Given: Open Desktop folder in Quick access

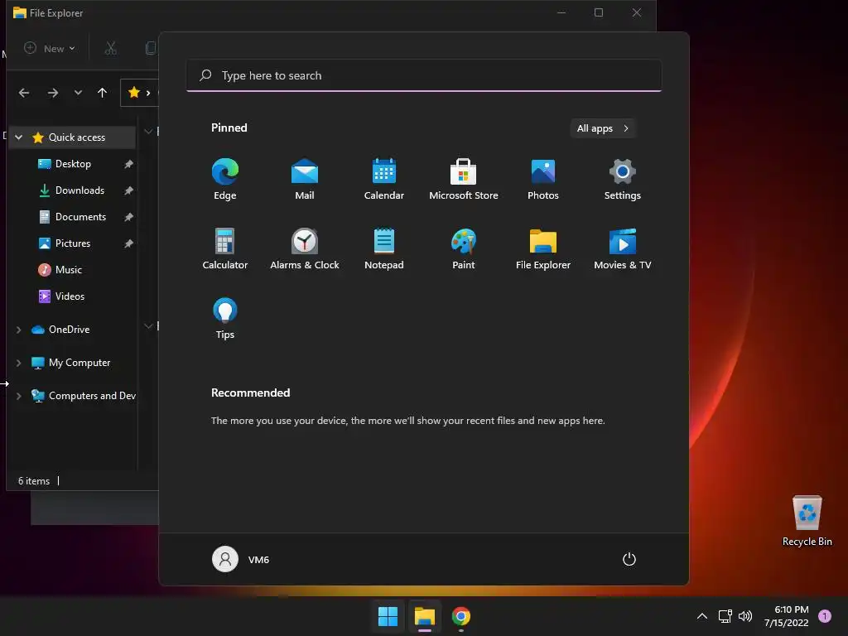Looking at the screenshot, I should 73,164.
